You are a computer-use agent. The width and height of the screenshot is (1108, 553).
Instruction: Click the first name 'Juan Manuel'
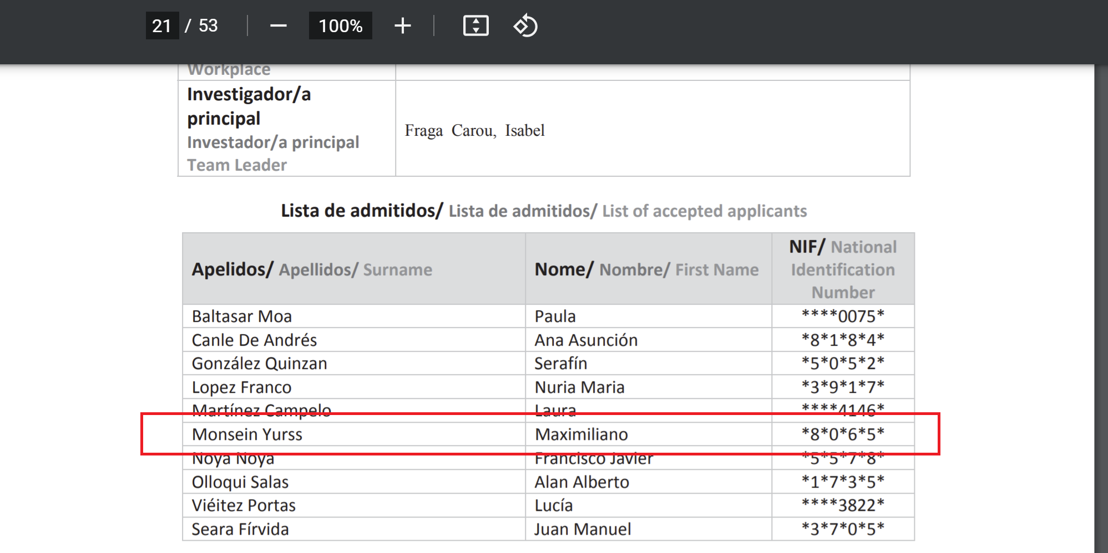583,529
